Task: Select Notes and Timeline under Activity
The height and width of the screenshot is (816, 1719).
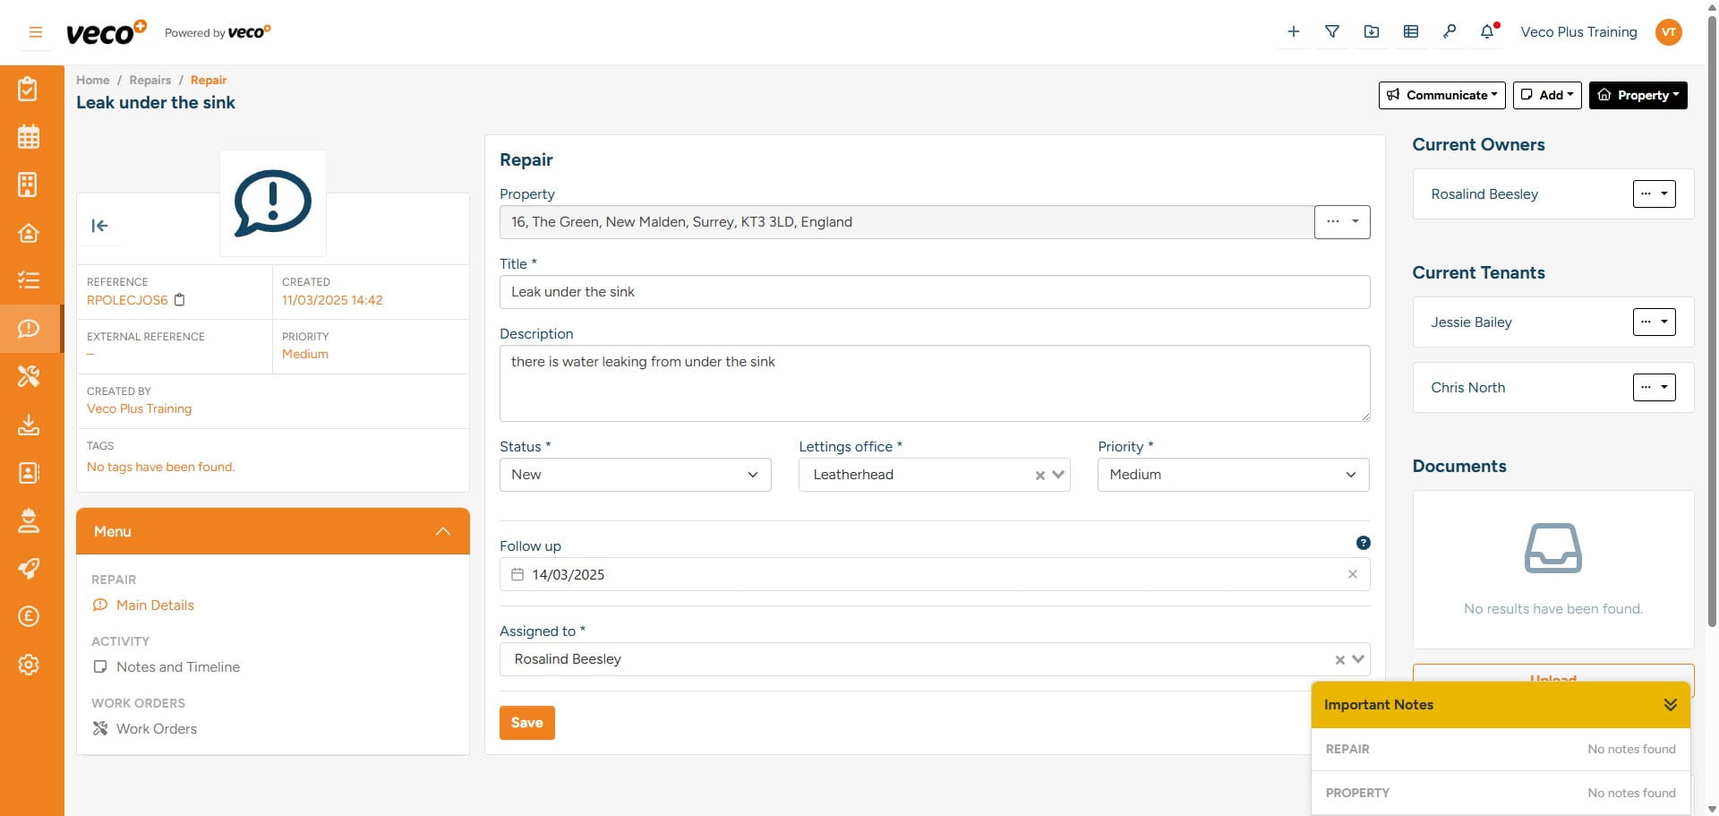Action: point(177,666)
